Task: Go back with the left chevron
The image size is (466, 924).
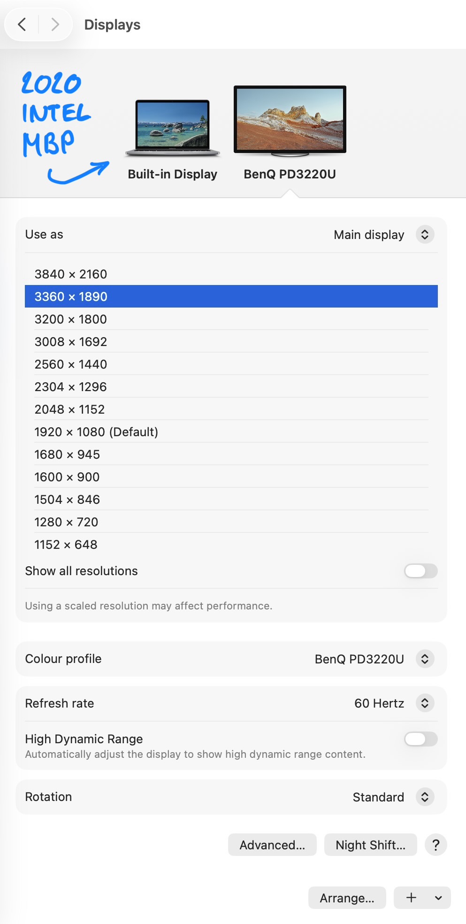Action: (22, 24)
